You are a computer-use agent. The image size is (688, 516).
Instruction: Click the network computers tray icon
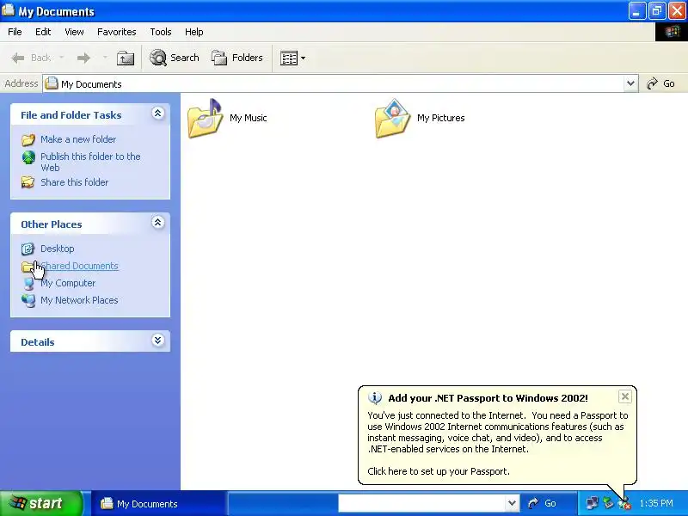(593, 503)
